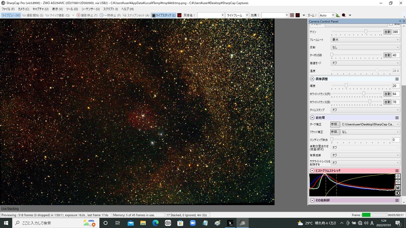Click the Quick Capture (クイック撮影) button
406x228 pixels.
pyautogui.click(x=57, y=15)
